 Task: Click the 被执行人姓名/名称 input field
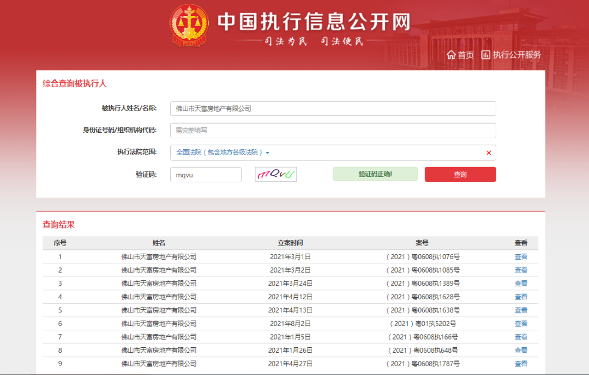tap(333, 108)
